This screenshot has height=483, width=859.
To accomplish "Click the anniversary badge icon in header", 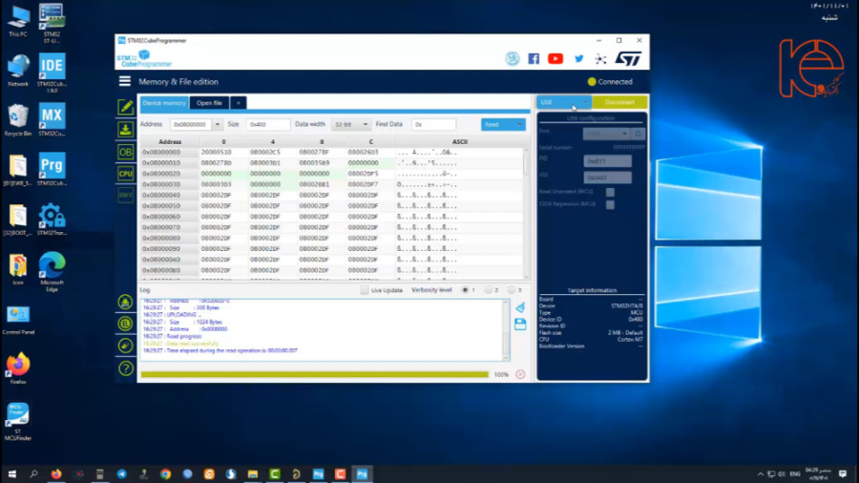I will (513, 58).
